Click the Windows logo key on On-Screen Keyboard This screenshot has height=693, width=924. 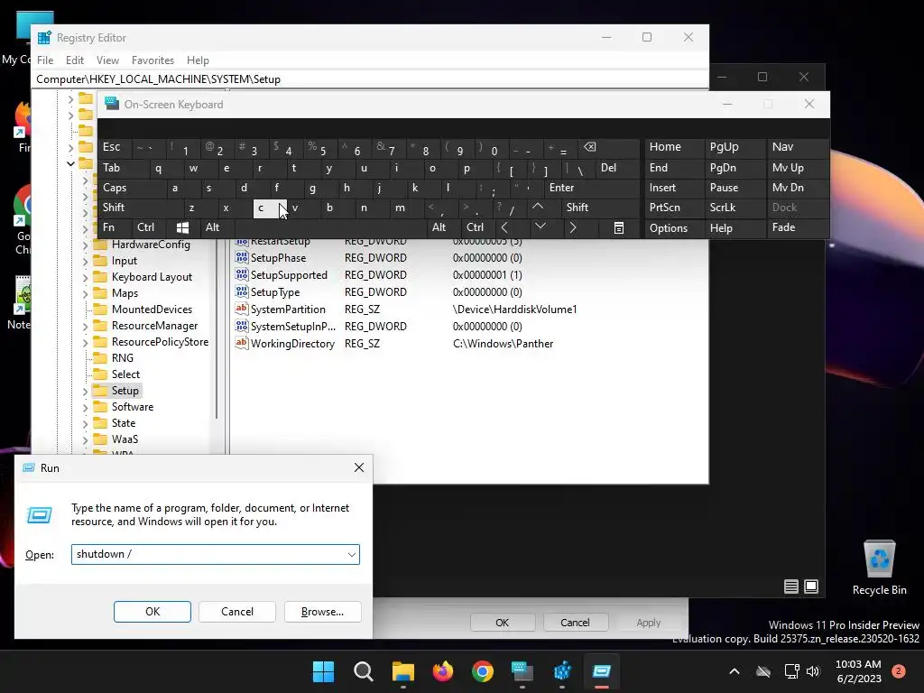(x=182, y=228)
